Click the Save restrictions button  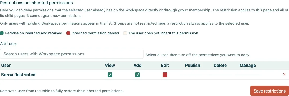pos(269,91)
